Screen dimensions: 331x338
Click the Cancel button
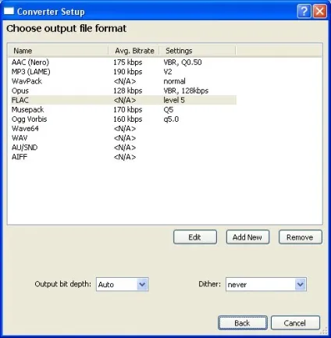[295, 323]
